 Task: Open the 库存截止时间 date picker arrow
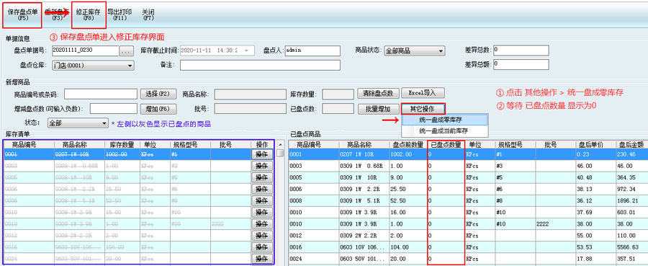tap(247, 50)
